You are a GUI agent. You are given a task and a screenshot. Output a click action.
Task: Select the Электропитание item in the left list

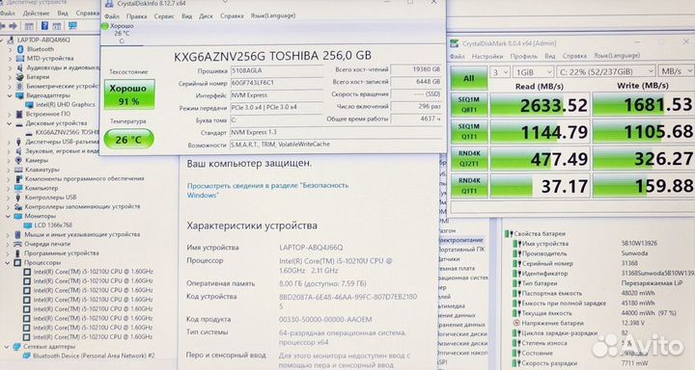pos(460,240)
